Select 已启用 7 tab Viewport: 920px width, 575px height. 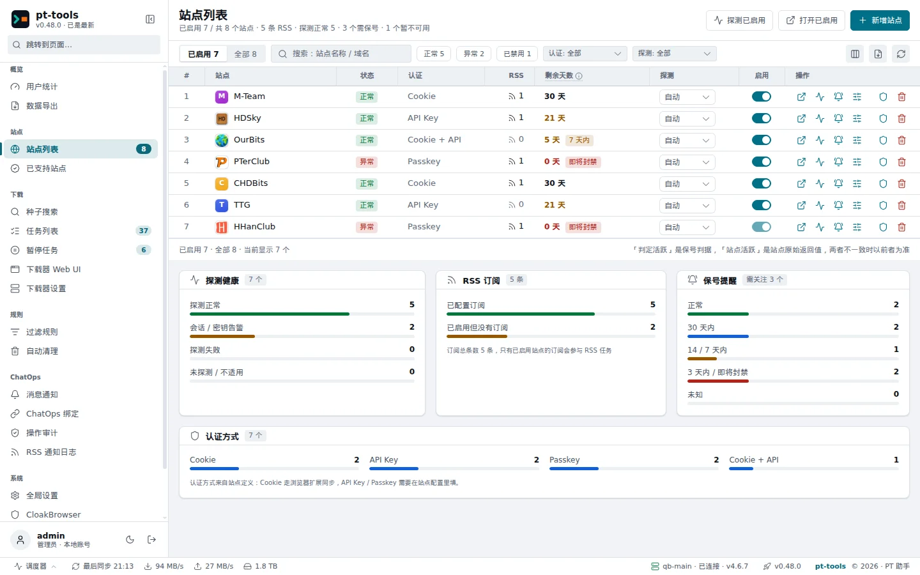coord(203,54)
